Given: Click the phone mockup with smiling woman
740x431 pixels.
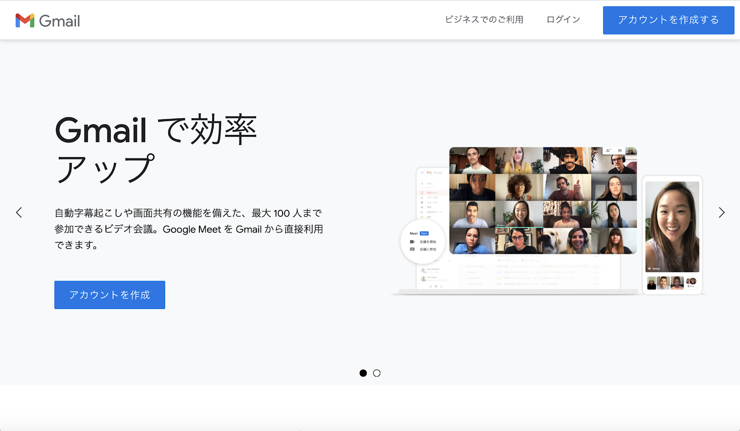Looking at the screenshot, I should click(x=672, y=235).
